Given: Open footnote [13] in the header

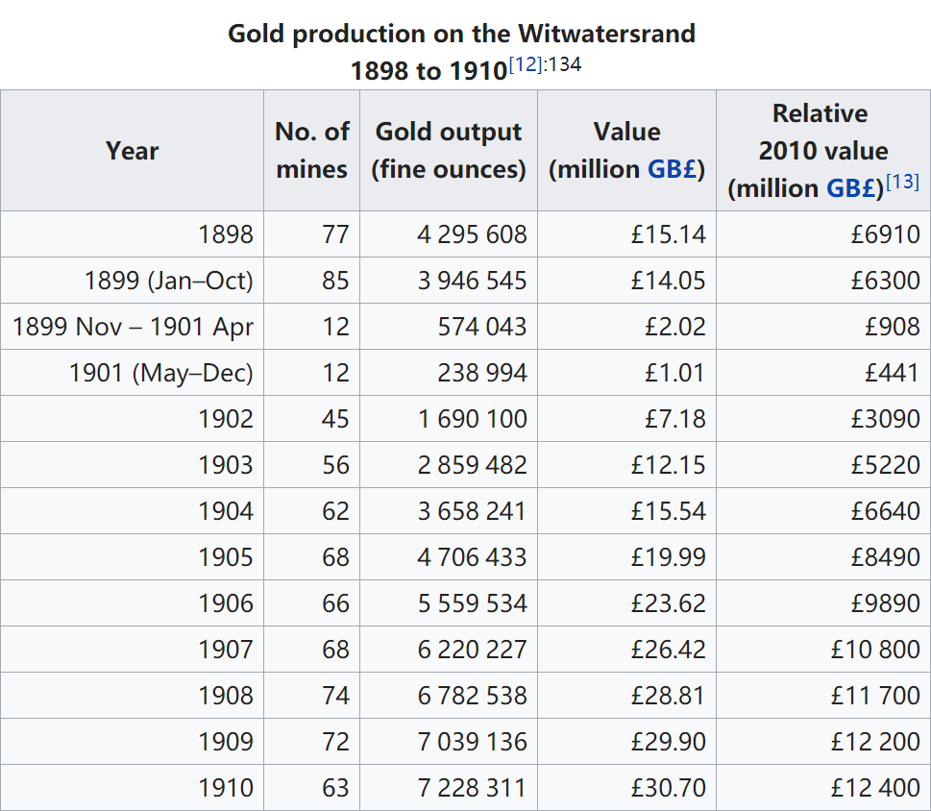Looking at the screenshot, I should click(x=902, y=182).
